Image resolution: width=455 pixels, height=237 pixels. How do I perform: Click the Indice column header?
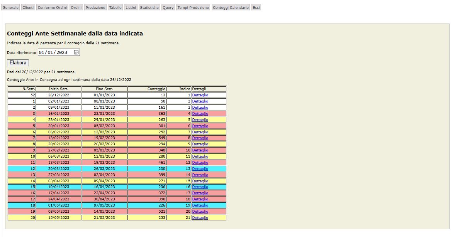(179, 89)
